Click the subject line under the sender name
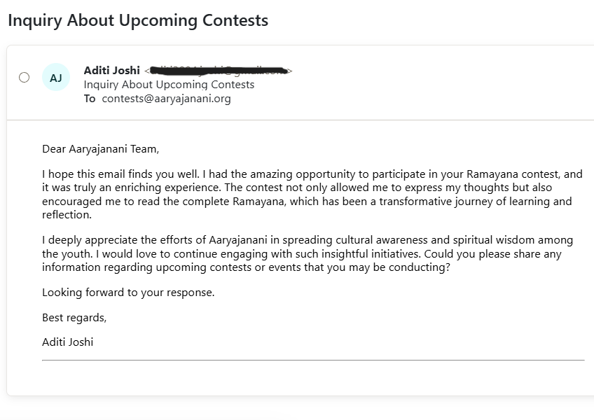The image size is (594, 420). [169, 85]
